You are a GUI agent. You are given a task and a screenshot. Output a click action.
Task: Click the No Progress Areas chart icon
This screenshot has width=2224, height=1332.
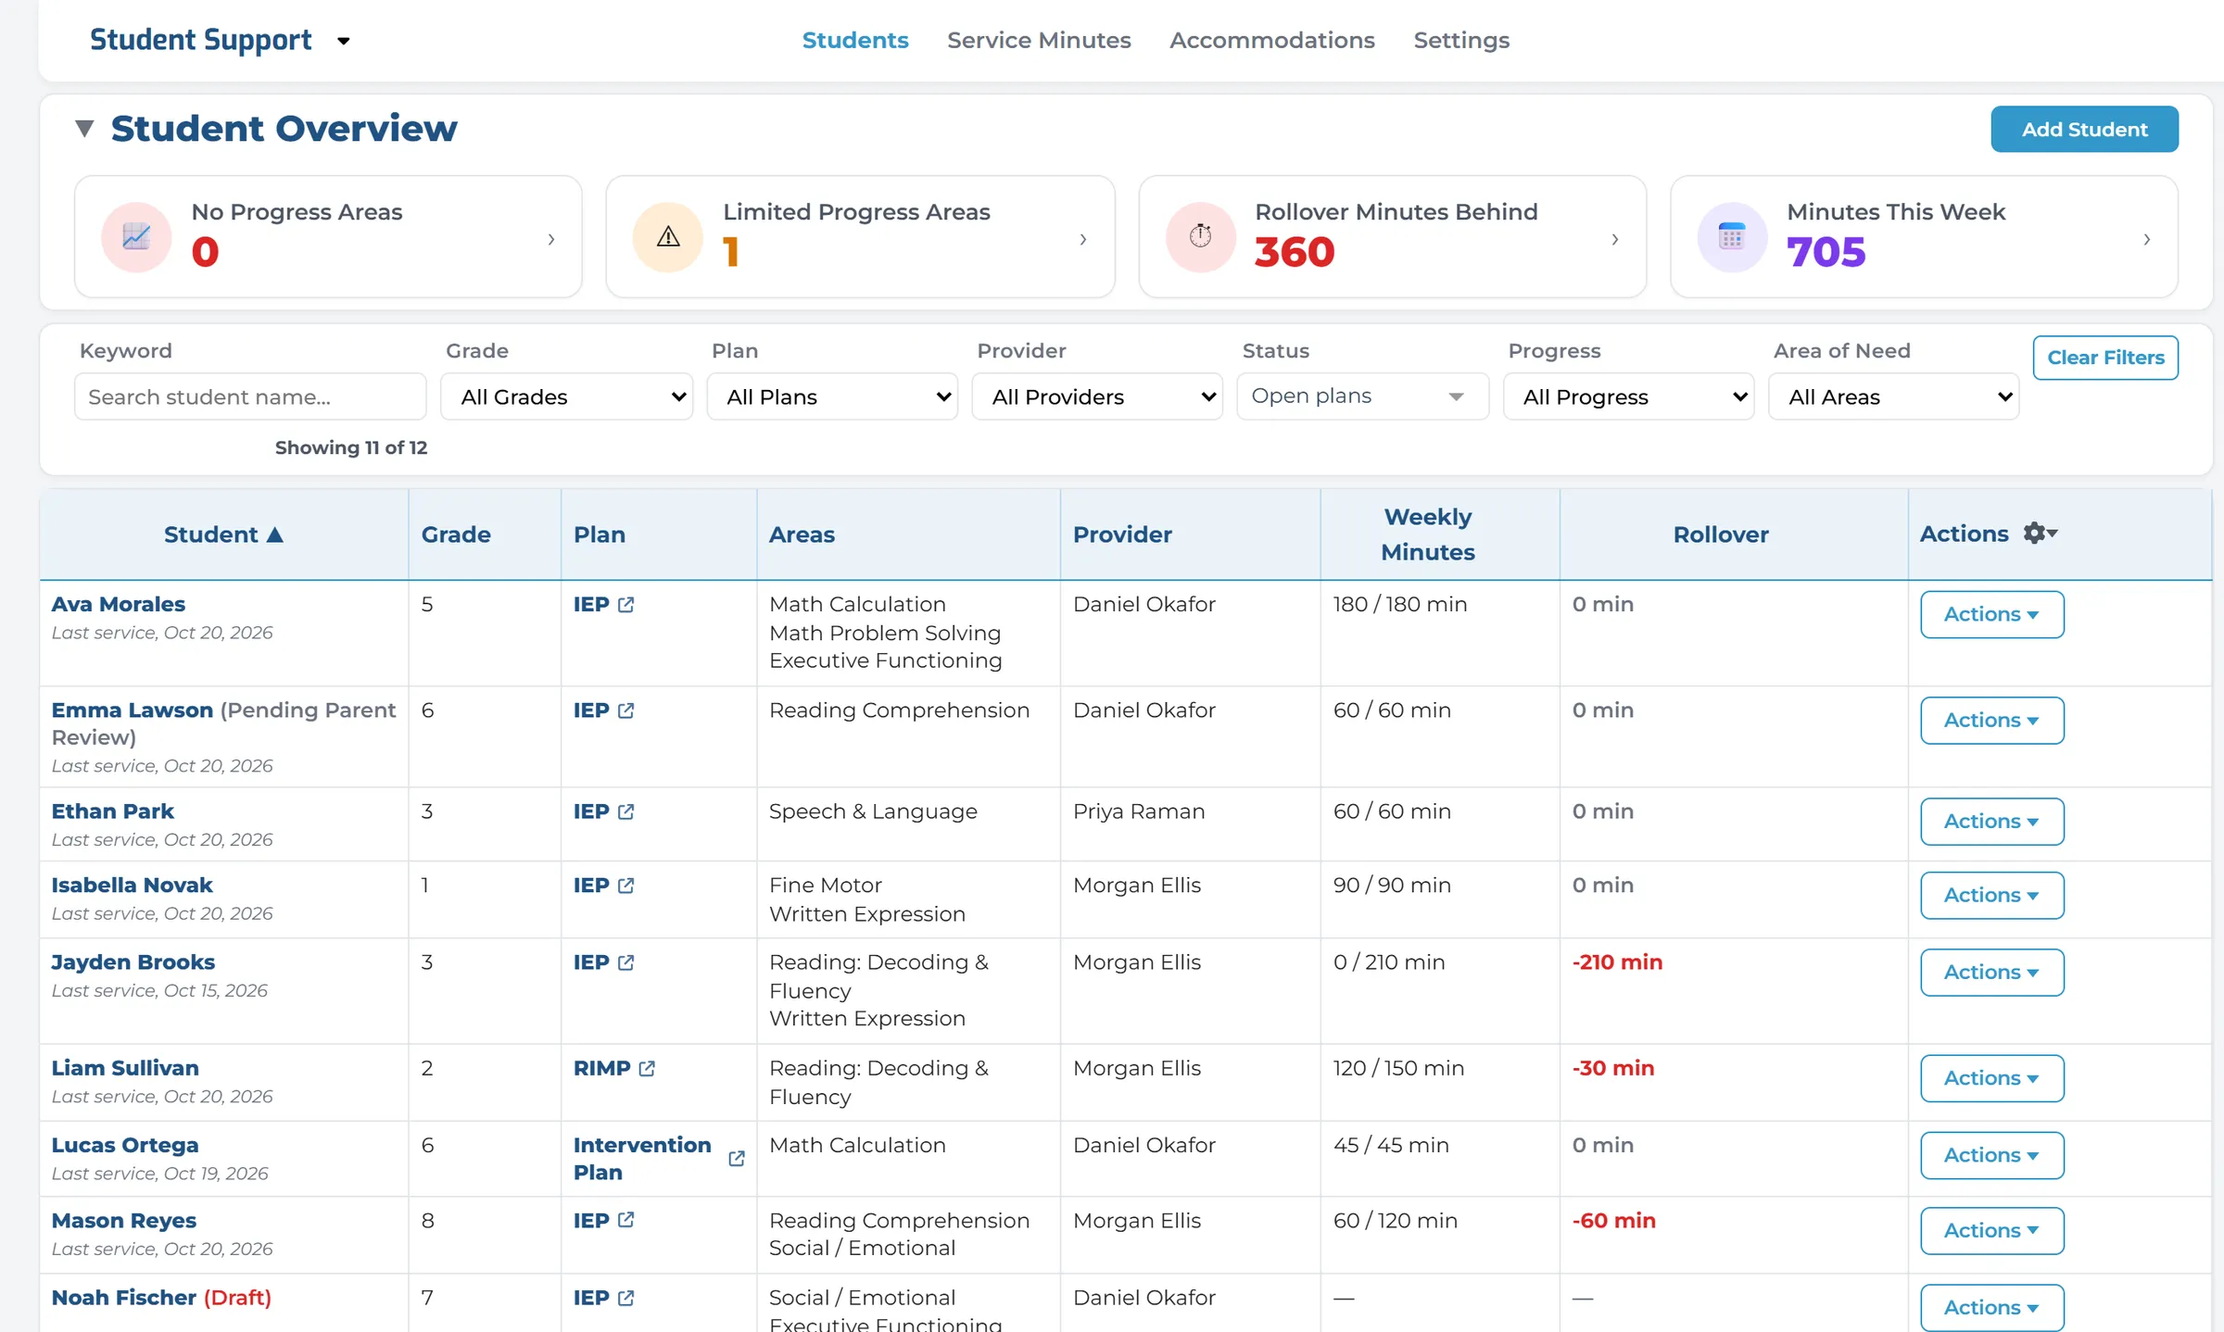click(x=136, y=237)
